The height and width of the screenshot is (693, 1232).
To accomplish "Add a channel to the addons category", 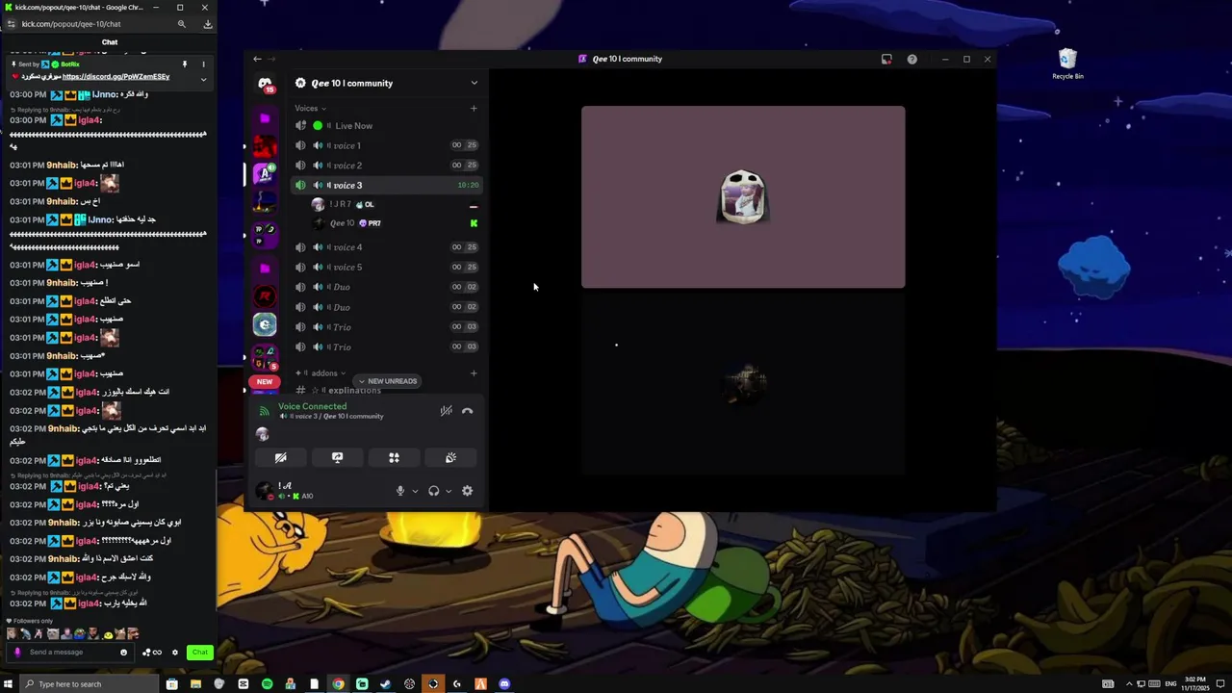I will pyautogui.click(x=474, y=373).
